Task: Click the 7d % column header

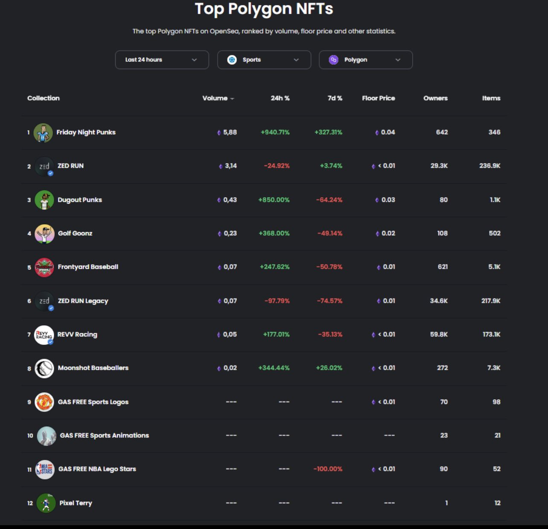Action: click(335, 98)
